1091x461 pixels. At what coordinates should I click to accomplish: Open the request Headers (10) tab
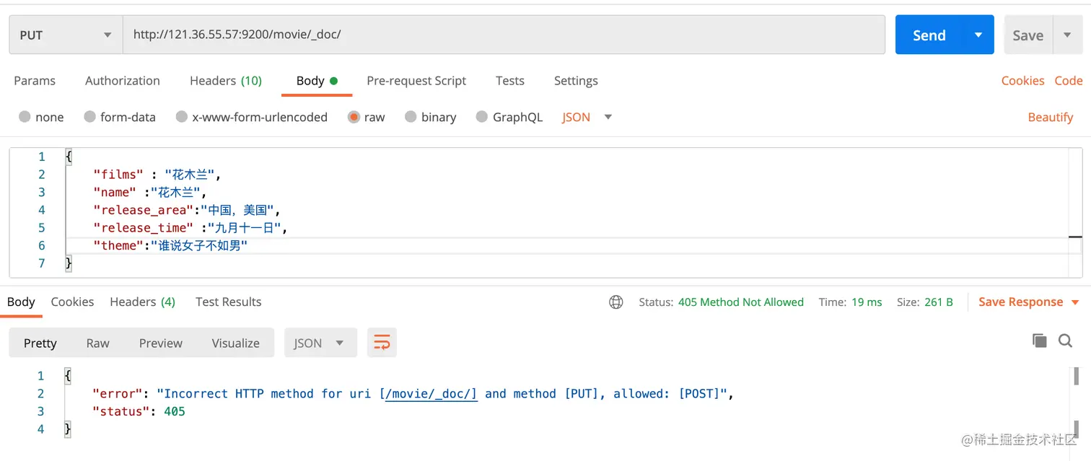pyautogui.click(x=226, y=81)
